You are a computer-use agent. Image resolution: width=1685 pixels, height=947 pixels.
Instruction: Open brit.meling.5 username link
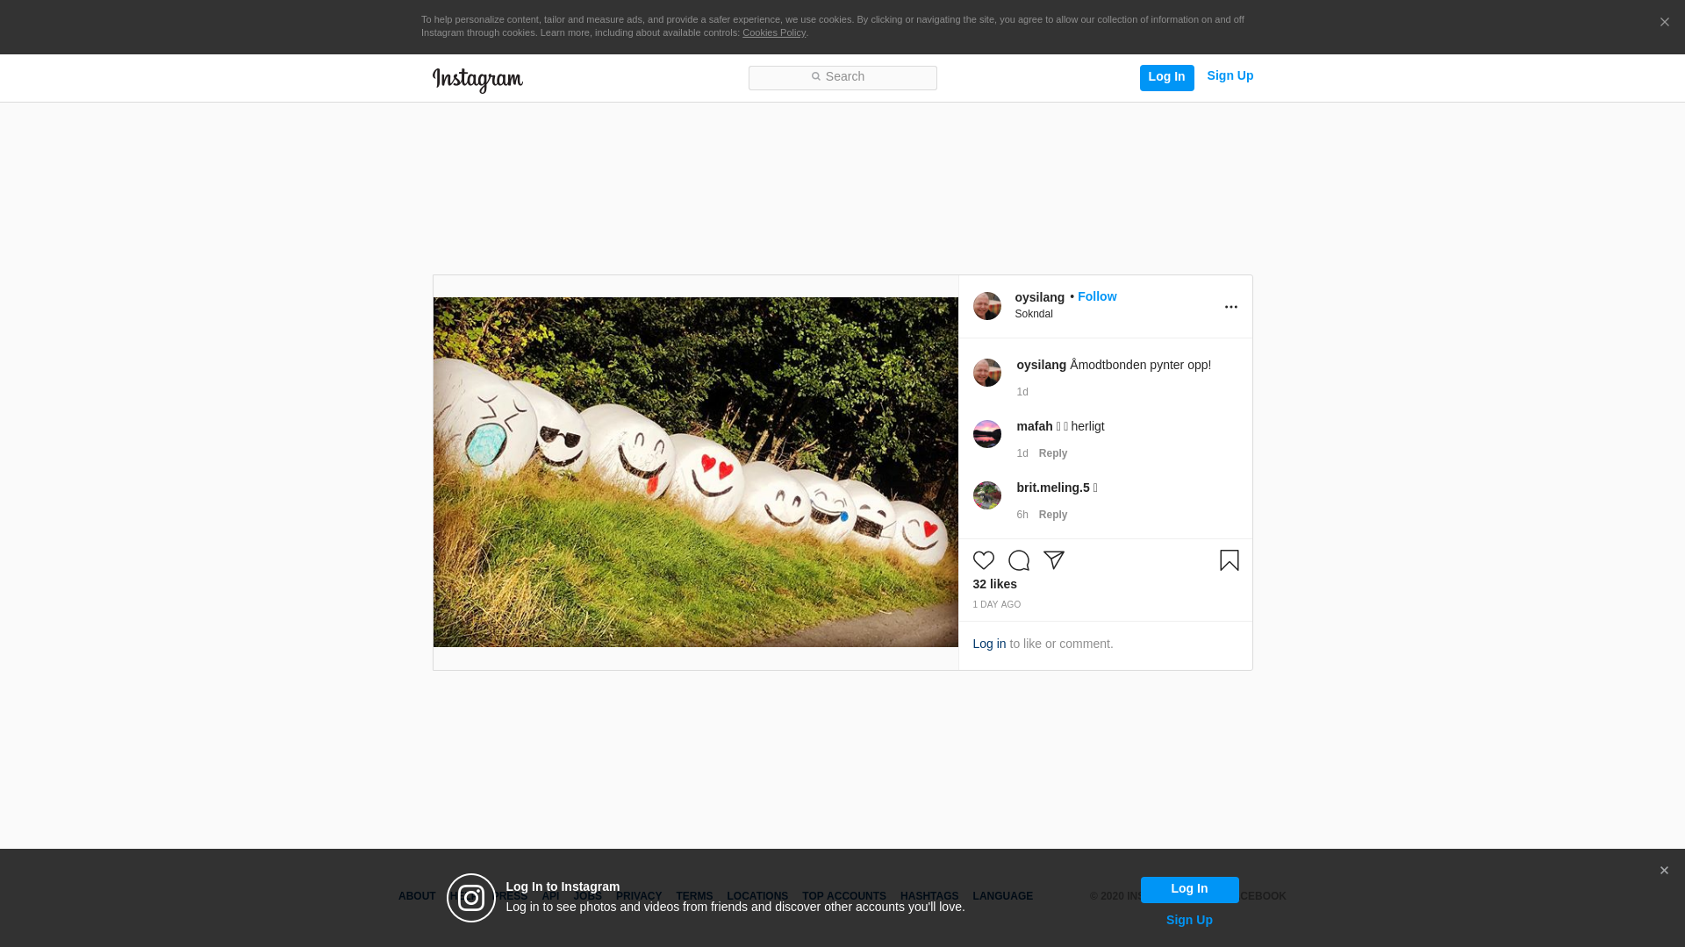1053,488
